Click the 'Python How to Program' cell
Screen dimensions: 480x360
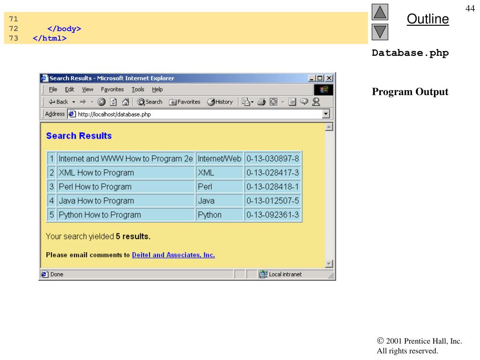click(x=126, y=215)
